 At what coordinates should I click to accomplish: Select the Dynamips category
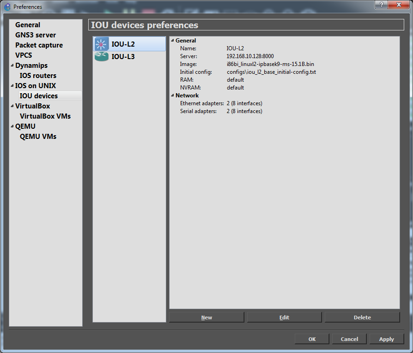click(x=31, y=66)
